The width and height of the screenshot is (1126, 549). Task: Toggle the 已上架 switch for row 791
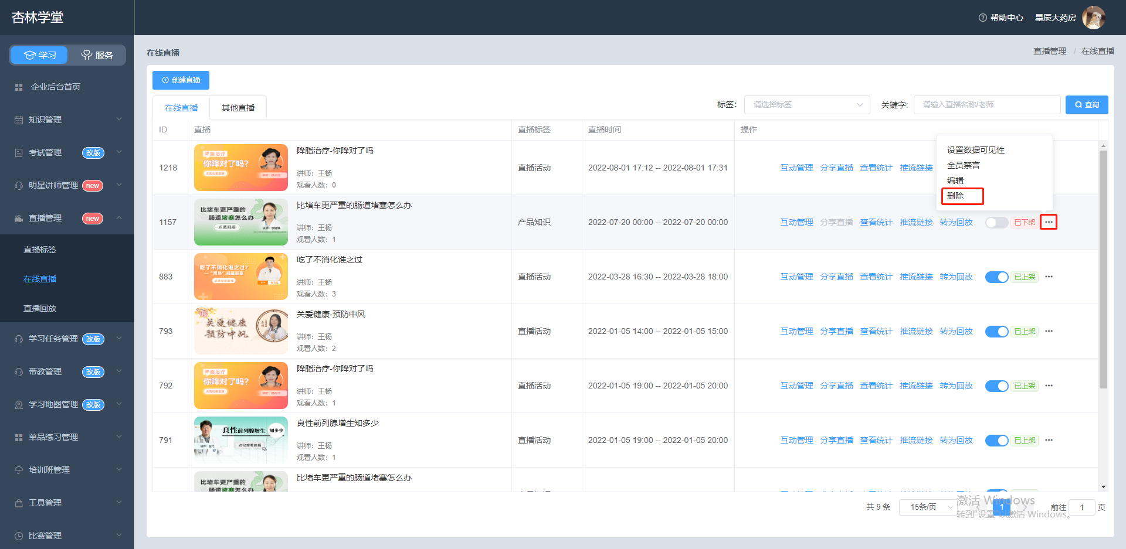[996, 440]
